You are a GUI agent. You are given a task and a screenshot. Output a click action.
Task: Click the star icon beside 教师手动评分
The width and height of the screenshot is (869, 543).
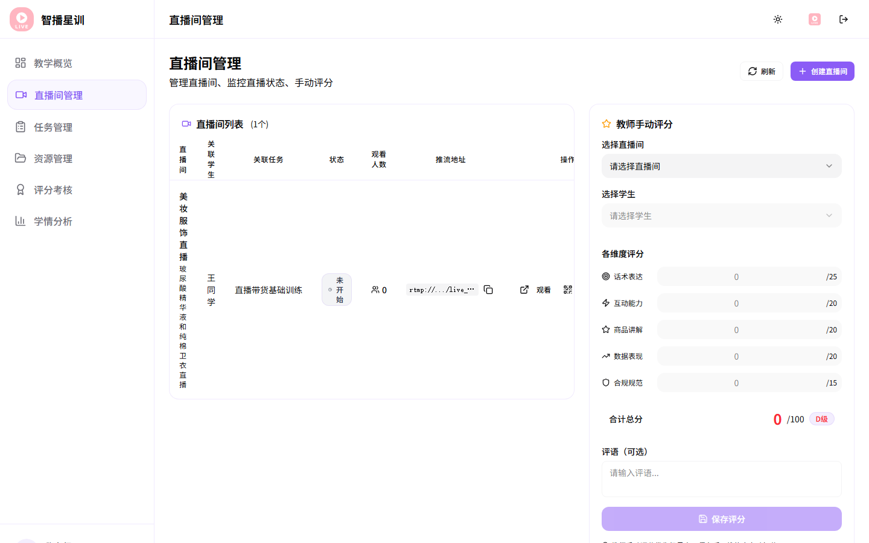coord(606,124)
